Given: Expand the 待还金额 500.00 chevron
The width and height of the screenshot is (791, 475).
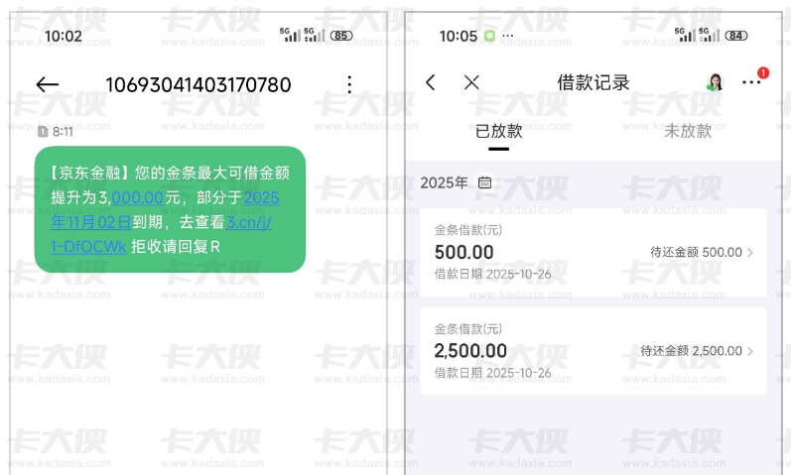Looking at the screenshot, I should point(750,252).
